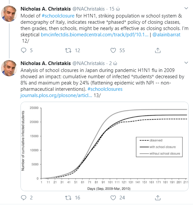Reply to the Italy school closure tweet
This screenshot has width=193, height=206.
point(24,51)
